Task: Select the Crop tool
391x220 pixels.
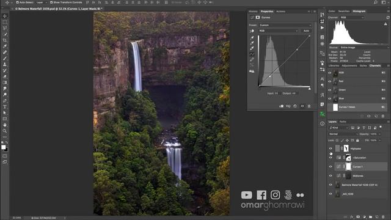Action: coord(5,40)
